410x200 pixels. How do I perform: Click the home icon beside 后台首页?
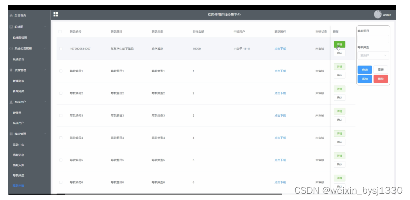[x=11, y=15]
